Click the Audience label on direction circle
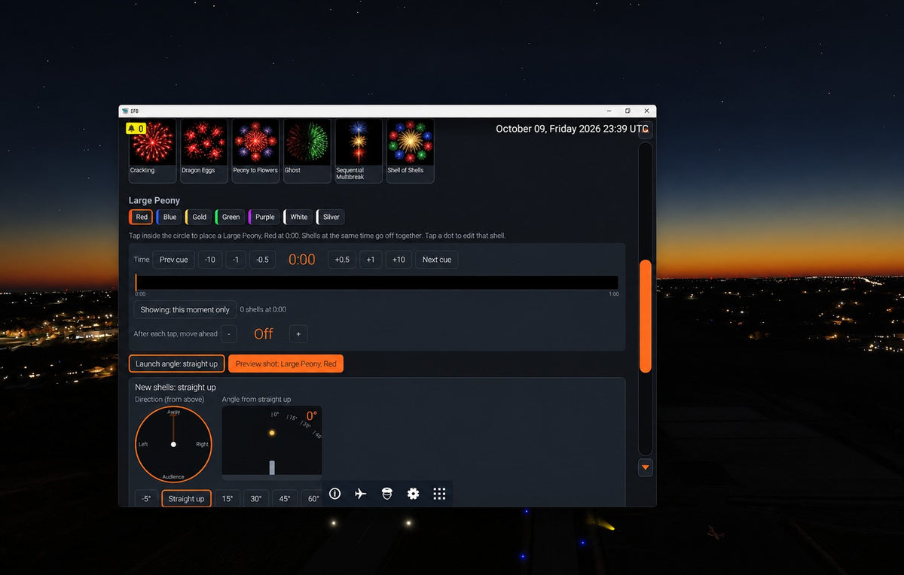 pos(173,477)
